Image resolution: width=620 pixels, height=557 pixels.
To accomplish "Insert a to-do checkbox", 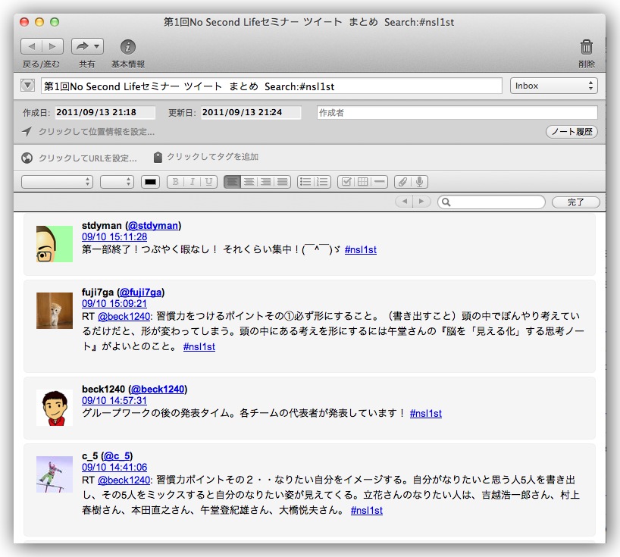I will pos(345,182).
